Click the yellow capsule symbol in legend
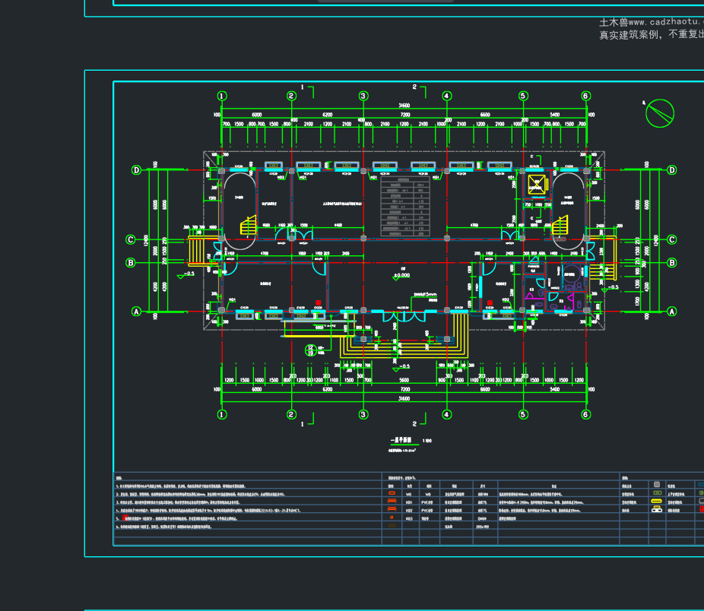 click(x=656, y=501)
